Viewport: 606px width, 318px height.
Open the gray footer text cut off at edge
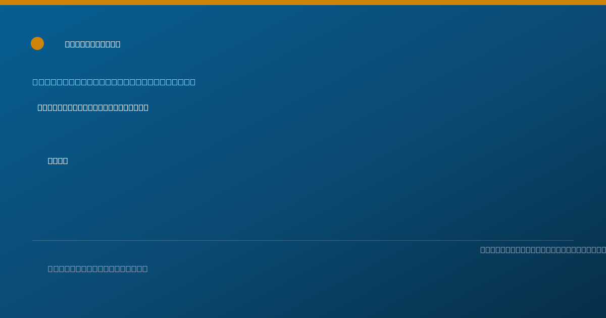(543, 249)
